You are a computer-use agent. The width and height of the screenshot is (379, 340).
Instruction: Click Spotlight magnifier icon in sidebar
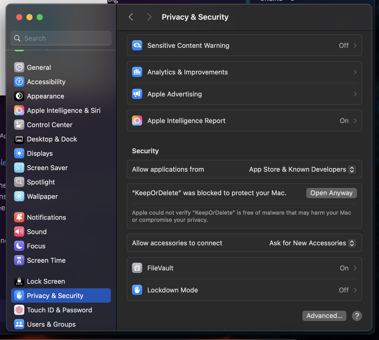[x=19, y=182]
